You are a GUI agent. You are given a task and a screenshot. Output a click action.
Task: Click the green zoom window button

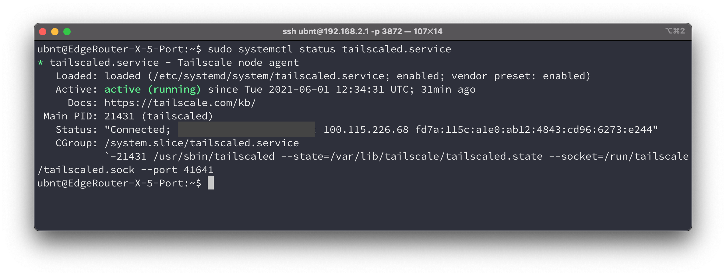click(67, 32)
